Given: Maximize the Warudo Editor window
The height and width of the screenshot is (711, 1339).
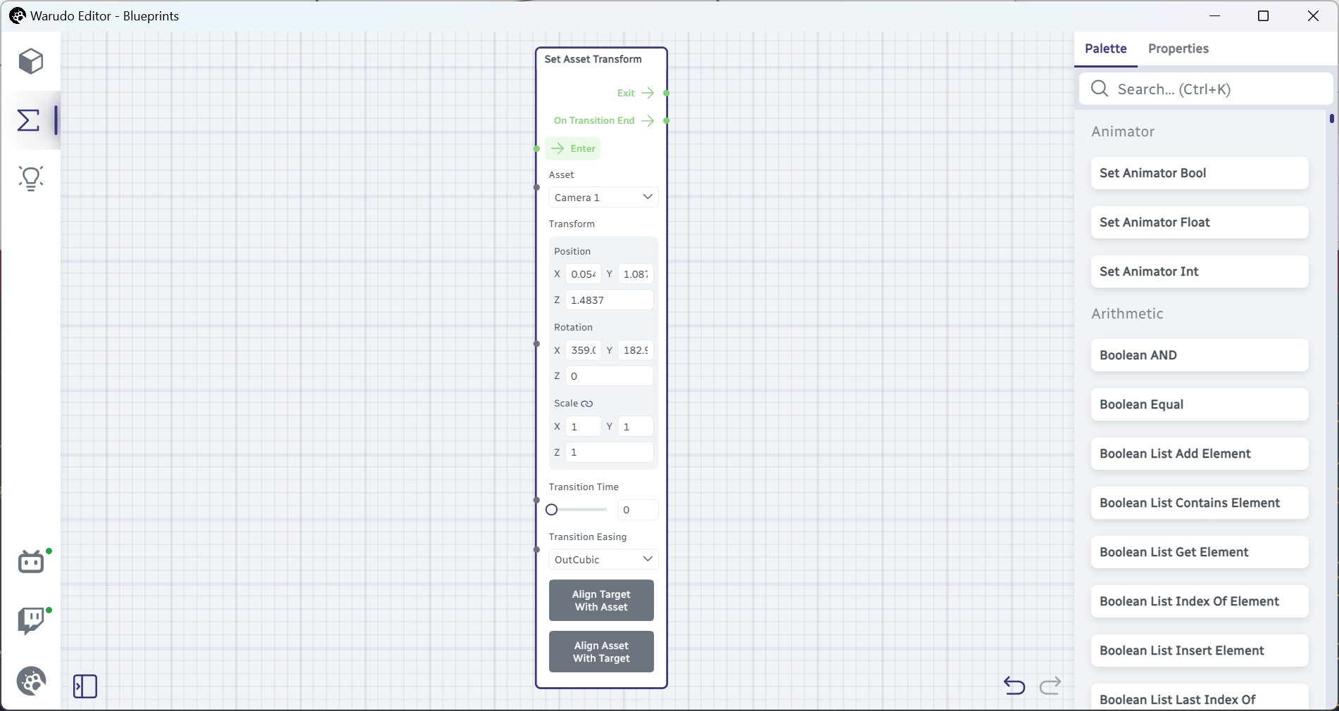Looking at the screenshot, I should point(1263,15).
